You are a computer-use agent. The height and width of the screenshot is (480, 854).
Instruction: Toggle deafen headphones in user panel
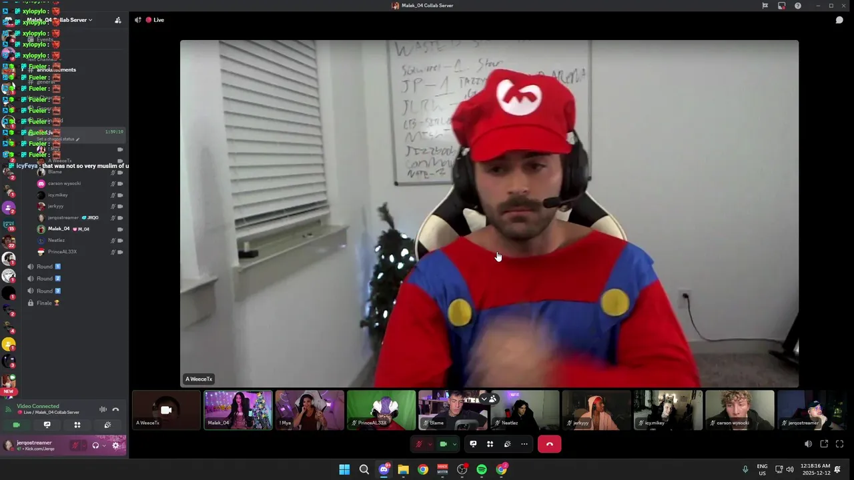pos(95,445)
